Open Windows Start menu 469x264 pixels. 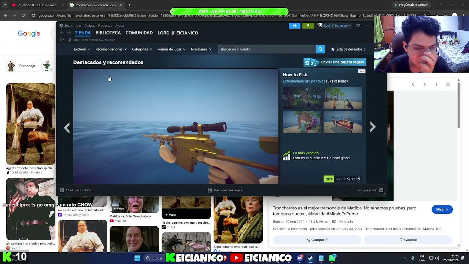point(137,258)
